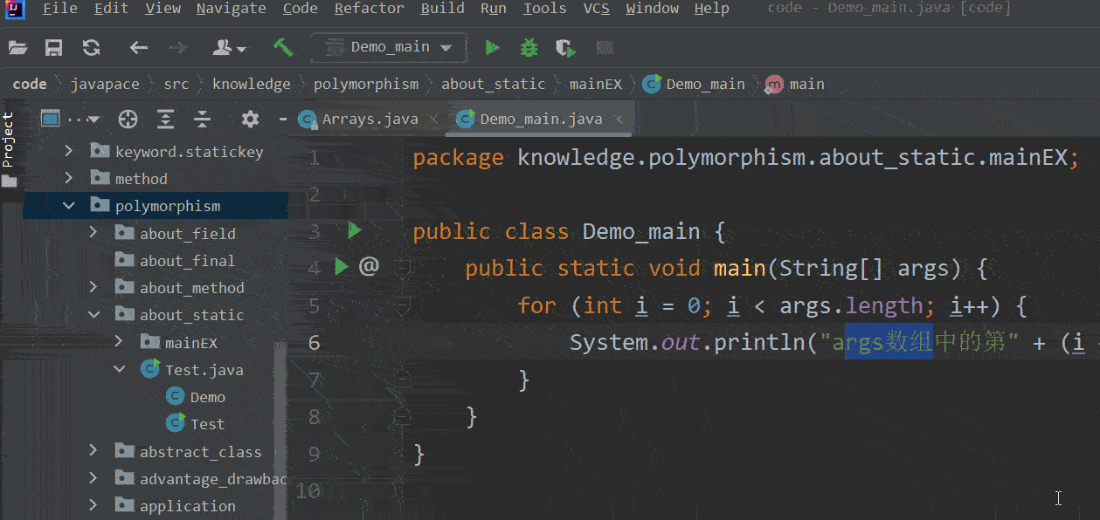Open the Demo_main run configuration dropdown
Viewport: 1100px width, 520px height.
(389, 47)
